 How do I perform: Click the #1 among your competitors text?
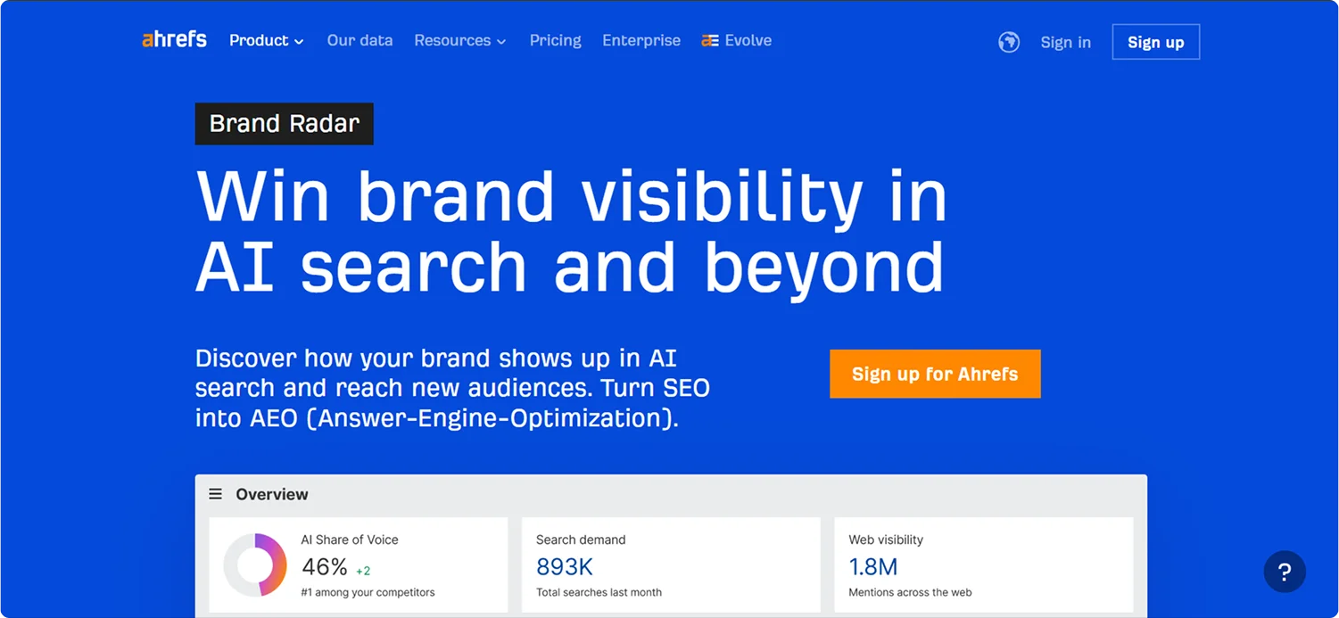tap(368, 592)
